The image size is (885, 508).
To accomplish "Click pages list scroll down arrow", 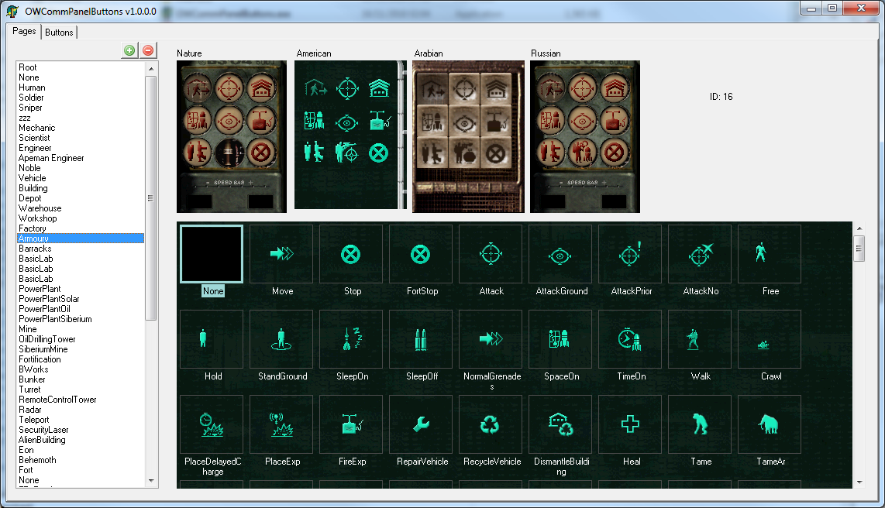I will coord(150,481).
